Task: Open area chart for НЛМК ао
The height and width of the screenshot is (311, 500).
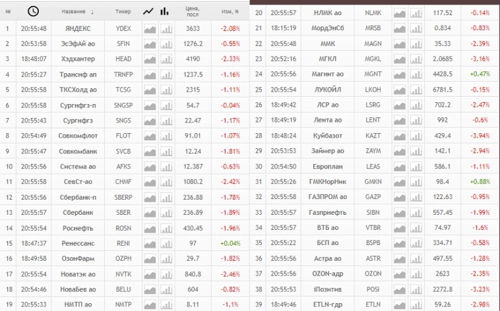Action: point(400,13)
